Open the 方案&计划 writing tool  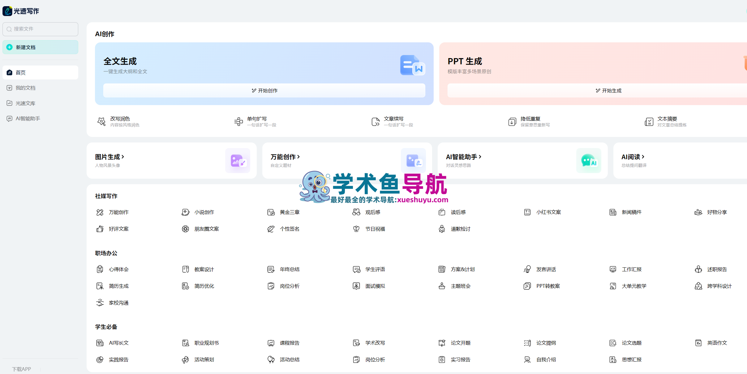tap(457, 269)
